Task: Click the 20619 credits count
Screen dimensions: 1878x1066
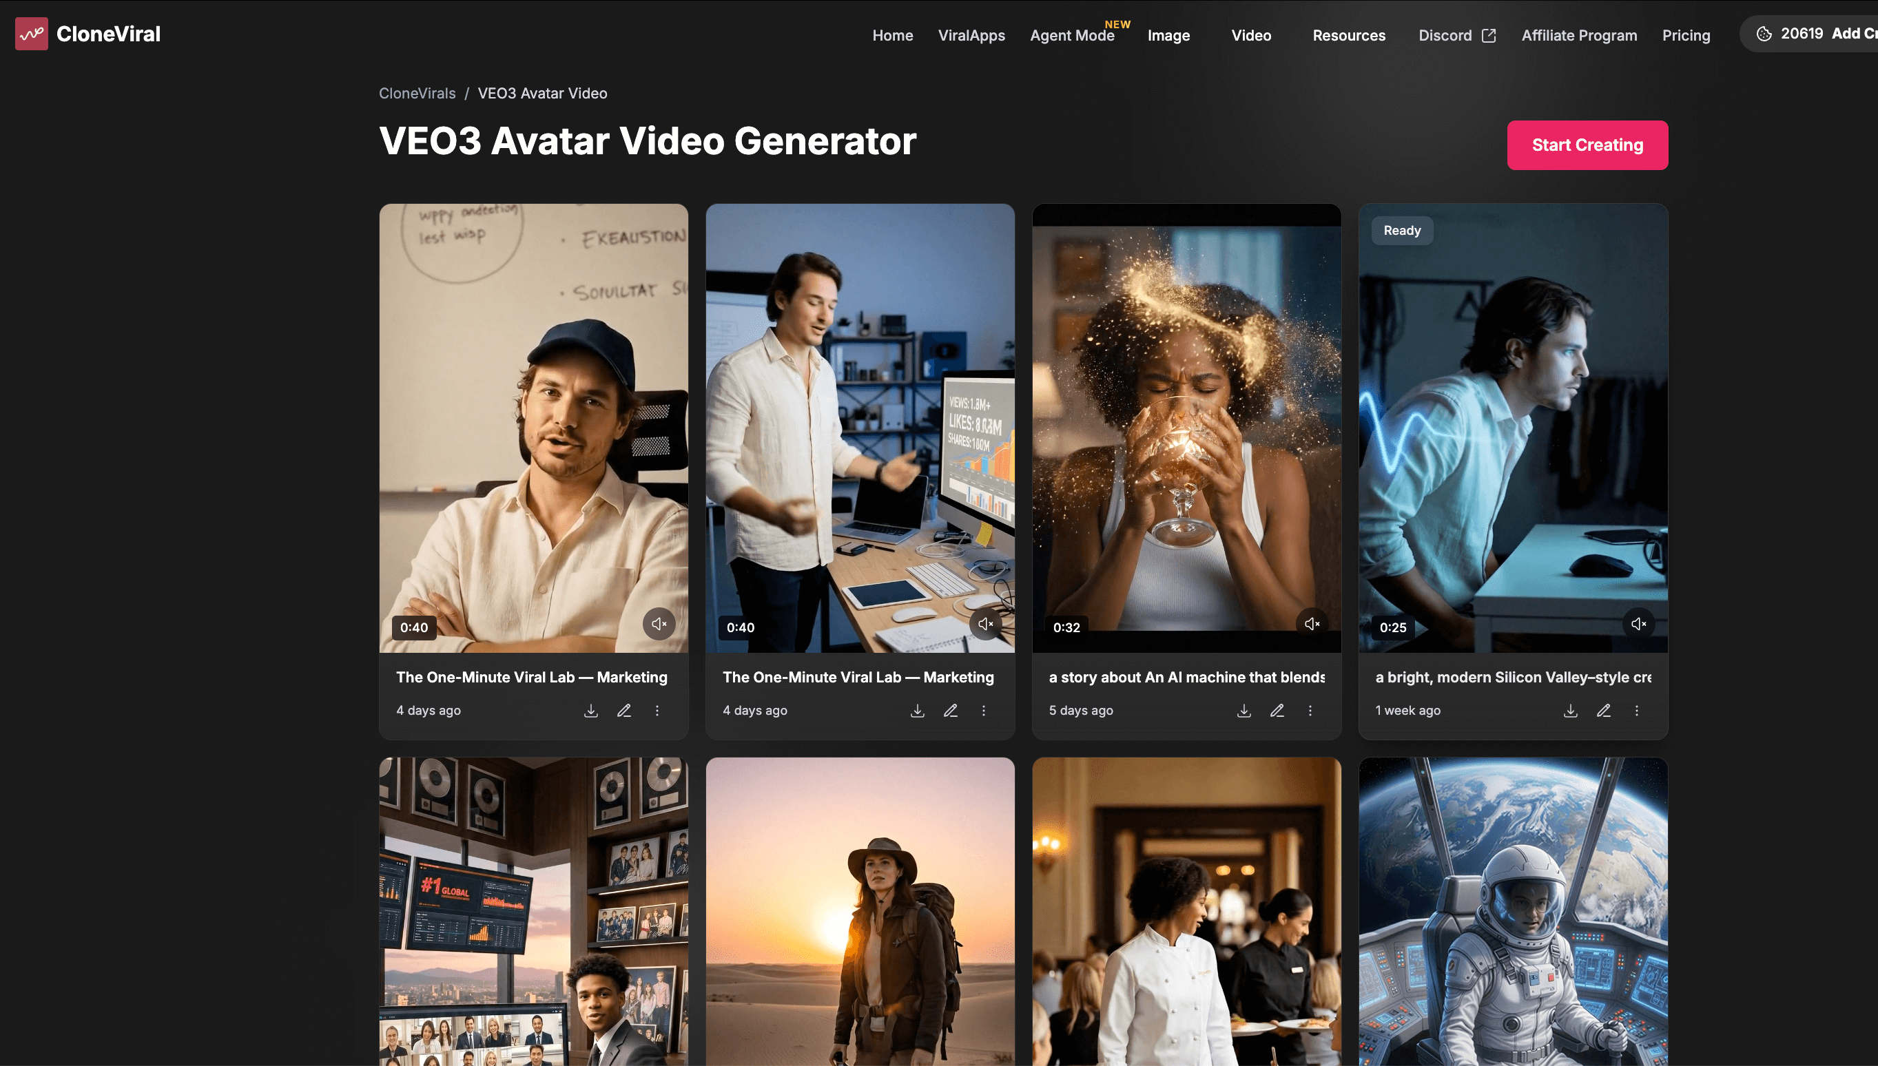Action: [x=1802, y=34]
